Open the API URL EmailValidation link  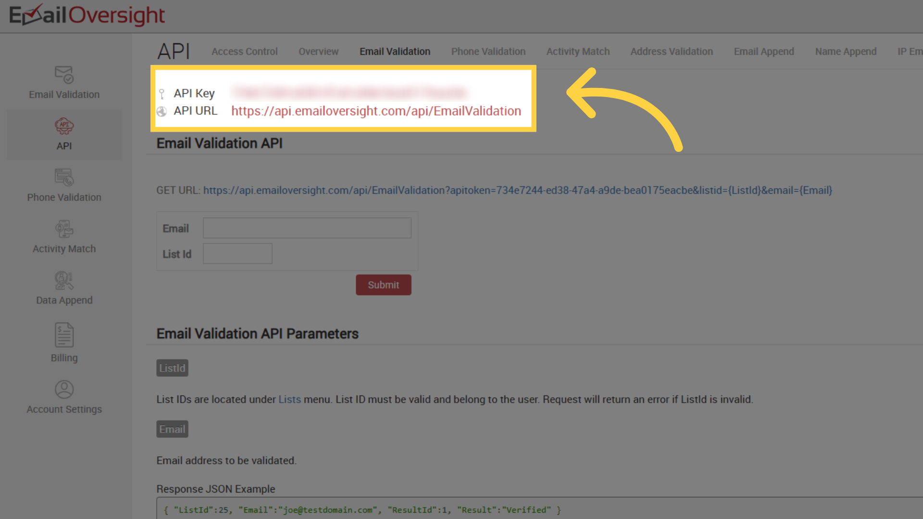(x=376, y=111)
